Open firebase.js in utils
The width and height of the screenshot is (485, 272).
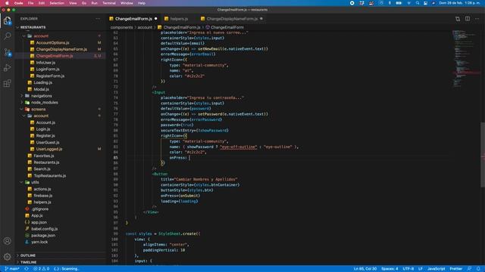coord(42,196)
